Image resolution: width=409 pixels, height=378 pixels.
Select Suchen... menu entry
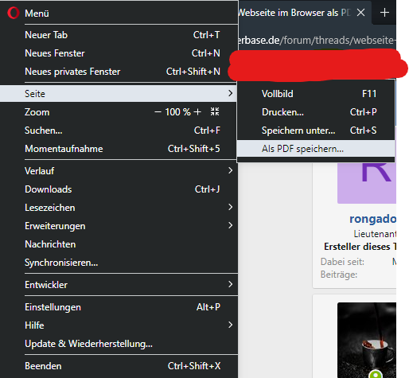(119, 131)
